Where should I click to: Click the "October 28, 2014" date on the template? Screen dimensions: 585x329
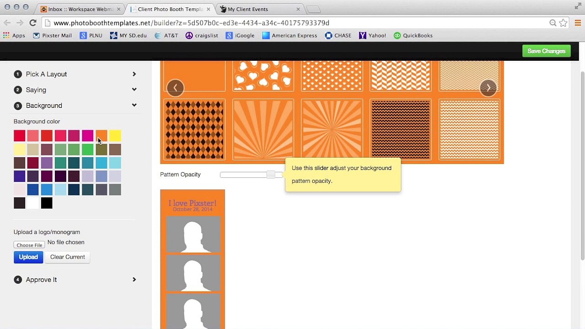pyautogui.click(x=192, y=209)
